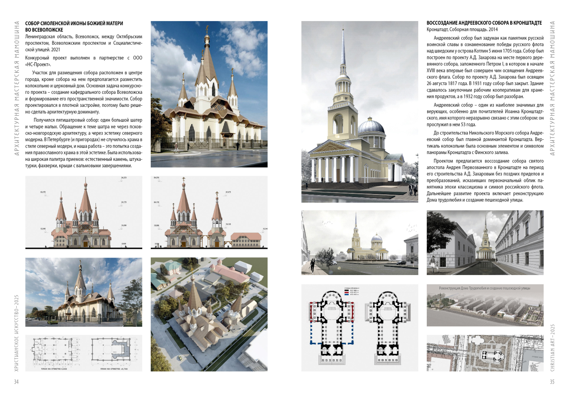This screenshot has width=569, height=401.
Task: Open the side elevation drawing showing the bell tower and church house
Action: [x=209, y=212]
